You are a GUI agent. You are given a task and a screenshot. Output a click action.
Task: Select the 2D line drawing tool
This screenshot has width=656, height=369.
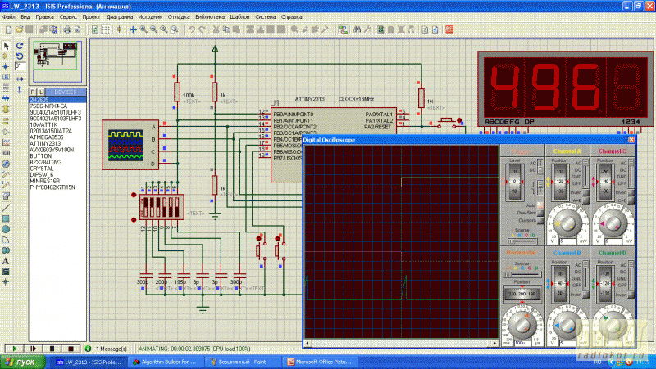(x=6, y=208)
